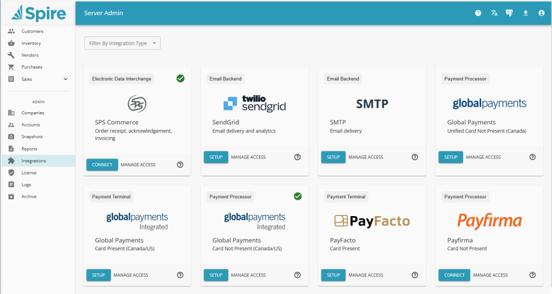Click the Companies building icon in sidebar
Viewport: 552px width, 294px height.
(11, 113)
